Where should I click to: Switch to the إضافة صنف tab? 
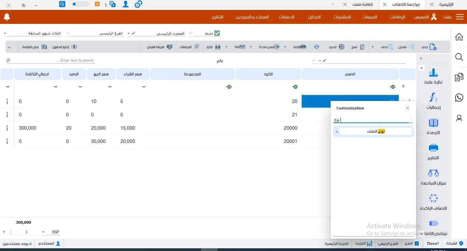(x=362, y=4)
